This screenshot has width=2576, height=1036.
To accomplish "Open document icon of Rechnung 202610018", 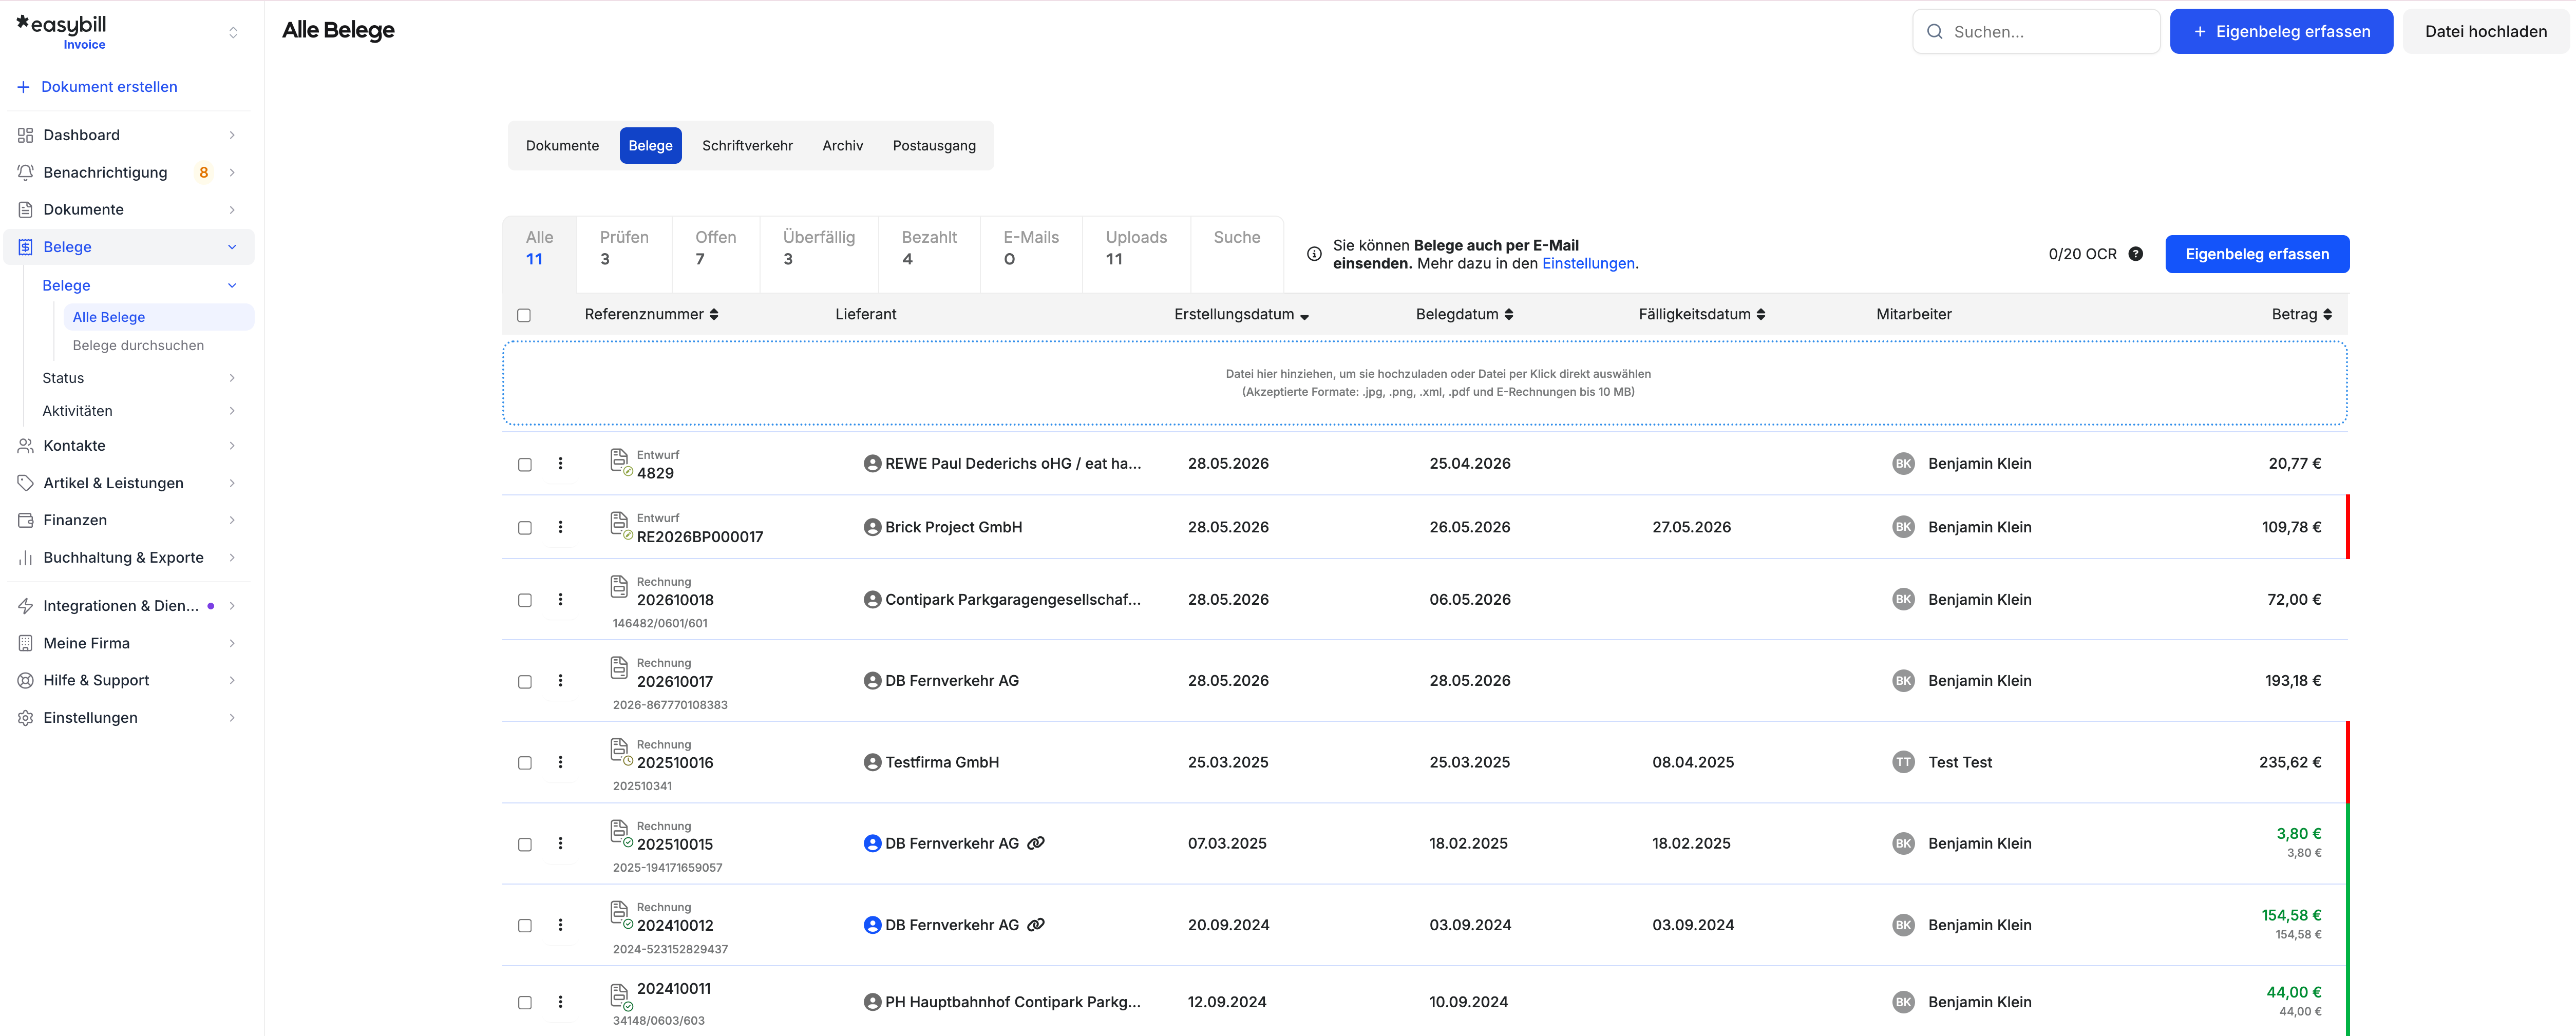I will [619, 586].
